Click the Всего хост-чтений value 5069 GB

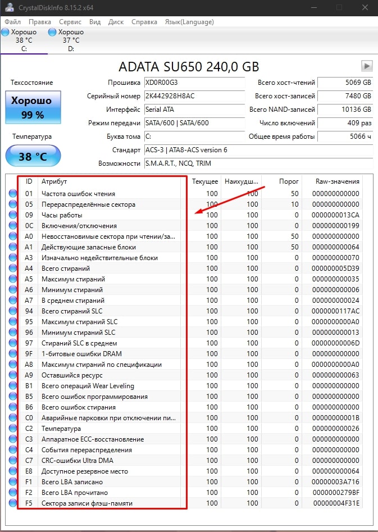[x=345, y=83]
